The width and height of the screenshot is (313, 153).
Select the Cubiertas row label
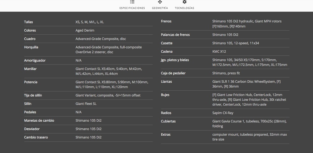(168, 121)
